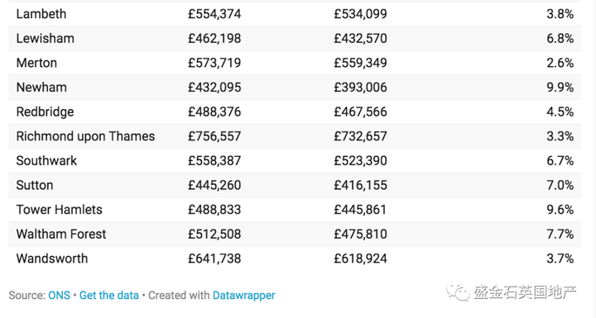Click the Southwark £523,390 value
Viewport: 596px width, 318px height.
pyautogui.click(x=360, y=161)
